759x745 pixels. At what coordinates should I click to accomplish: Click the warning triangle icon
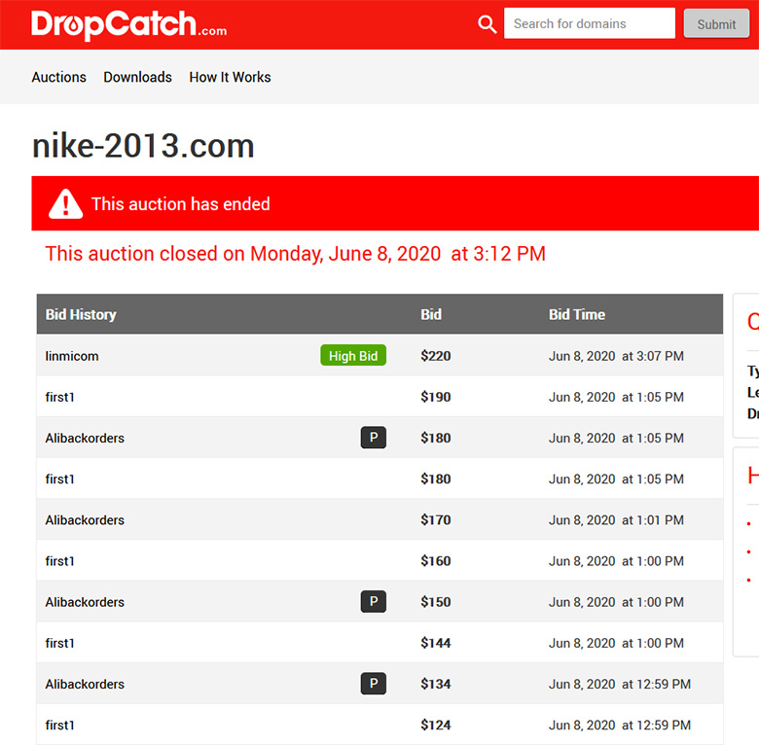66,204
